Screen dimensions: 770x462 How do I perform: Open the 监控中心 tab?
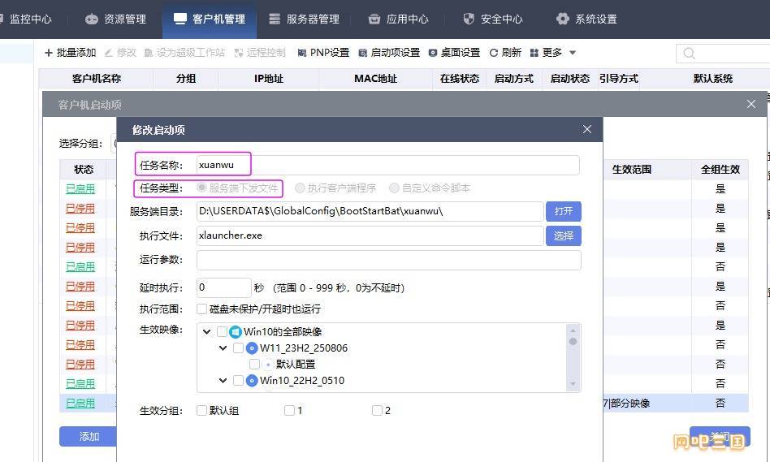tap(26, 19)
